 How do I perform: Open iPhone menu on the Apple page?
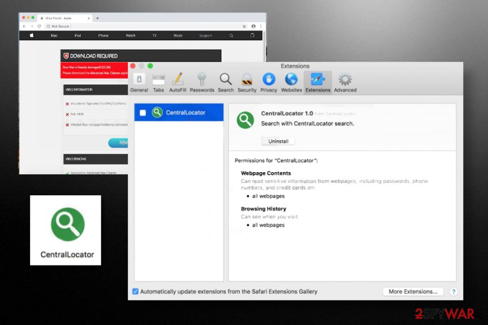click(x=103, y=36)
